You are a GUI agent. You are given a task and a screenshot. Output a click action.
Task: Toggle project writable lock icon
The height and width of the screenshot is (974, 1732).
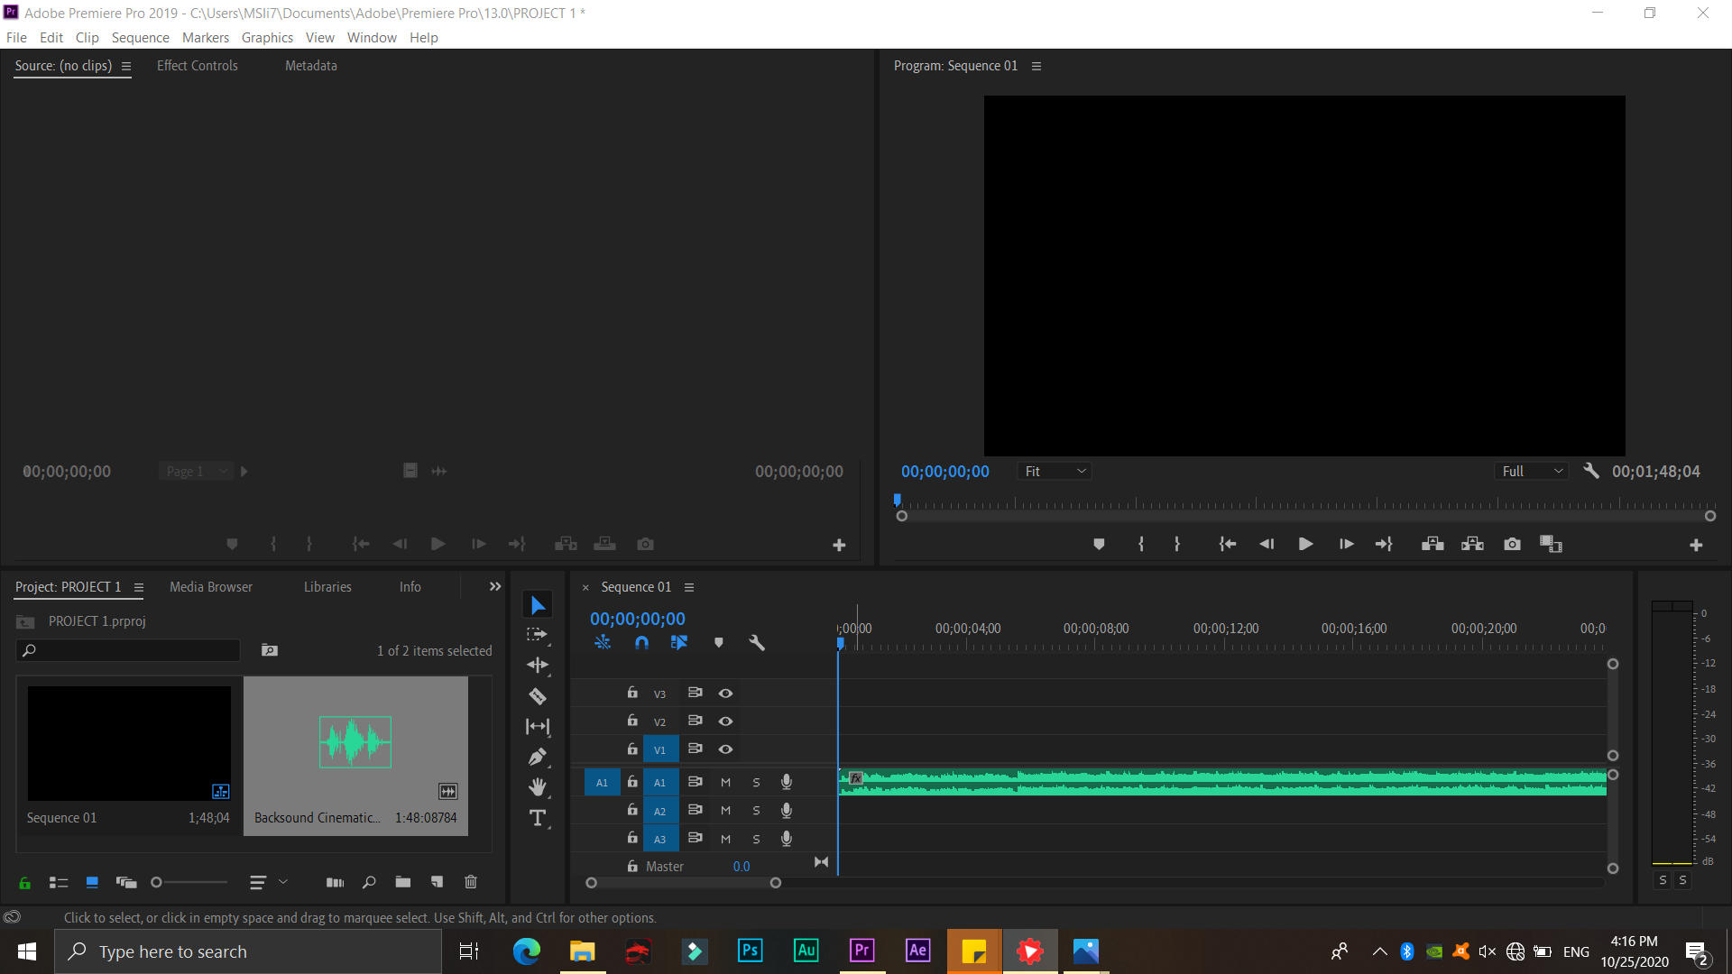pos(25,883)
